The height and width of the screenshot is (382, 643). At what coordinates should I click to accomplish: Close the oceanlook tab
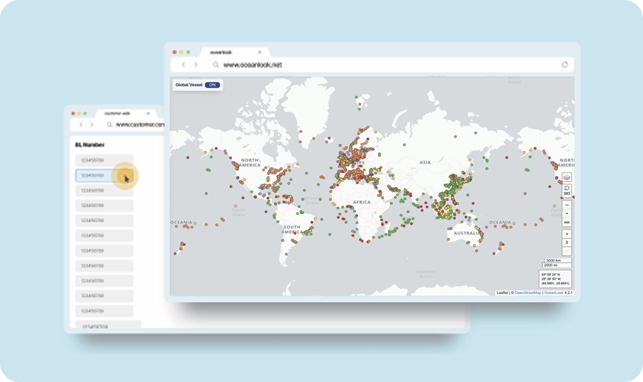tap(260, 52)
